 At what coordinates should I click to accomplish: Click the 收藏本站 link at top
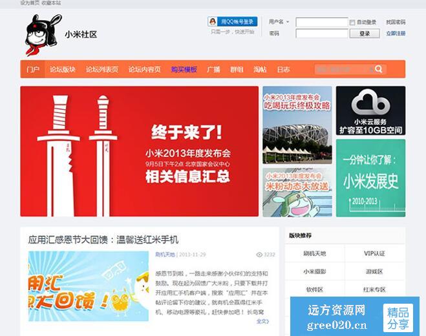click(x=51, y=3)
